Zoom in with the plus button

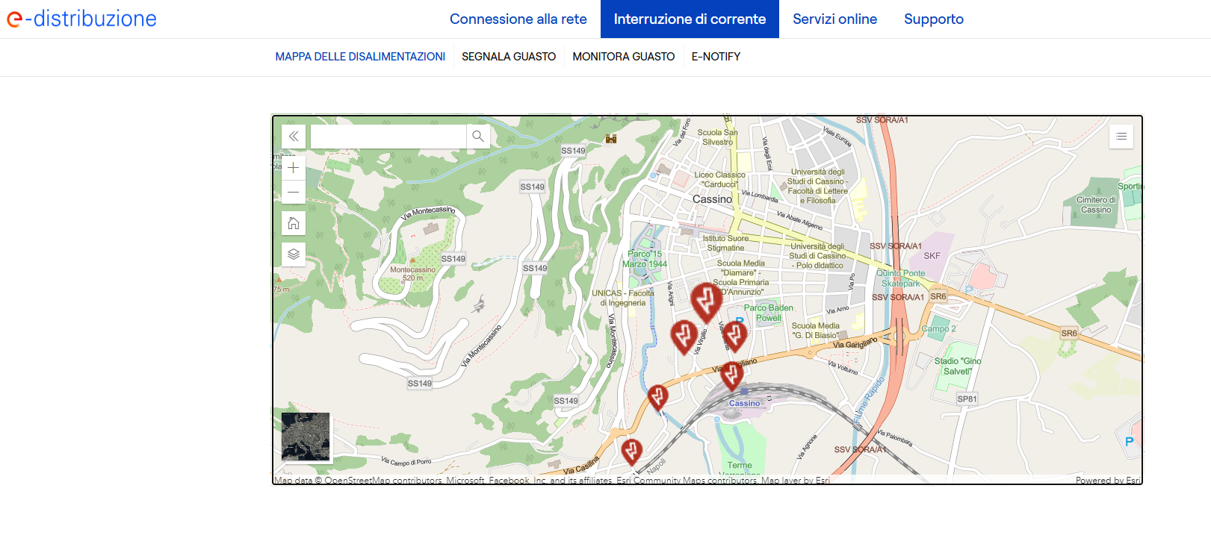click(294, 168)
